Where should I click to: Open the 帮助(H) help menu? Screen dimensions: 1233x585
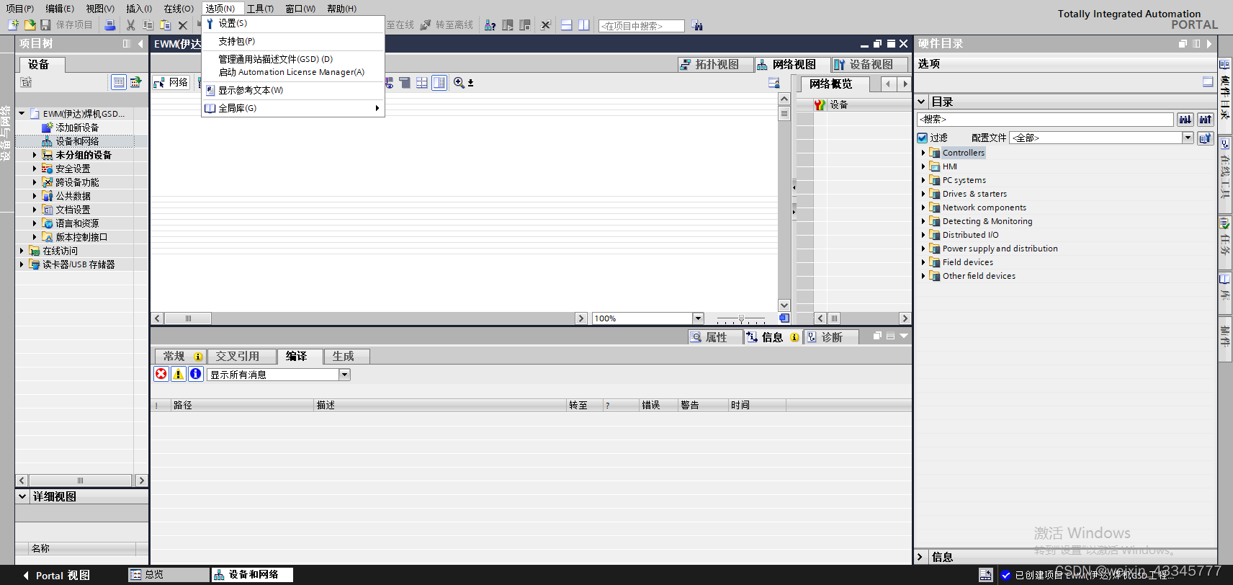341,9
